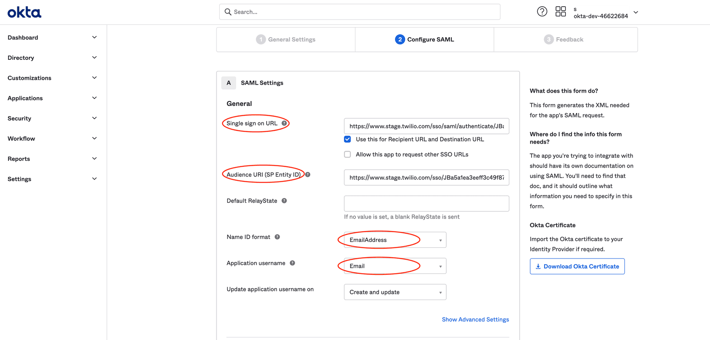The image size is (710, 340).
Task: Click help icon beside Audience URI label
Action: click(308, 175)
